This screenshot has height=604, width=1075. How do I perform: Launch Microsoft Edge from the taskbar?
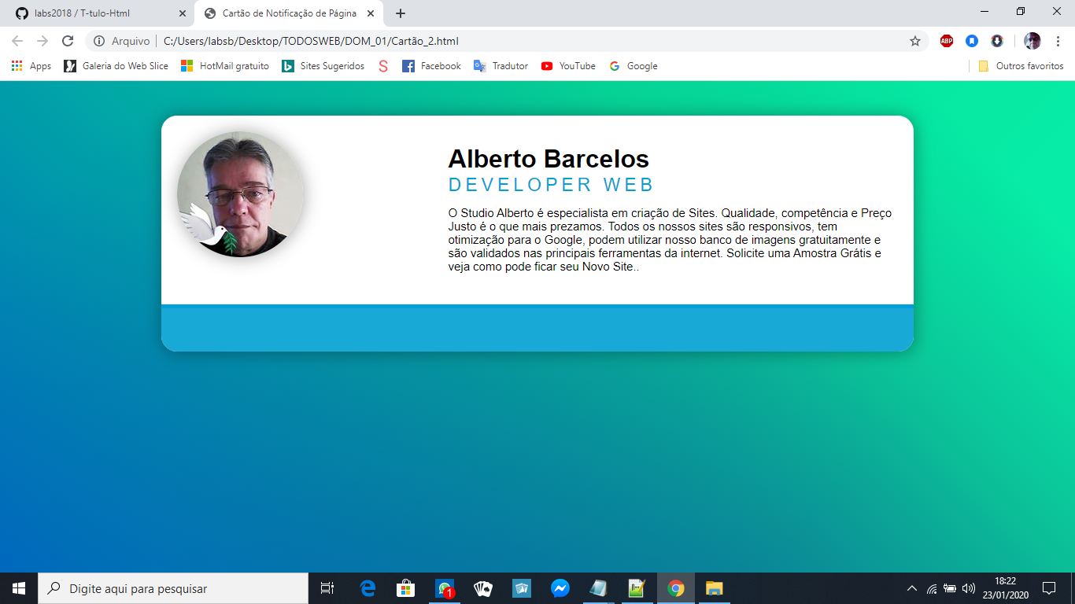[x=368, y=588]
